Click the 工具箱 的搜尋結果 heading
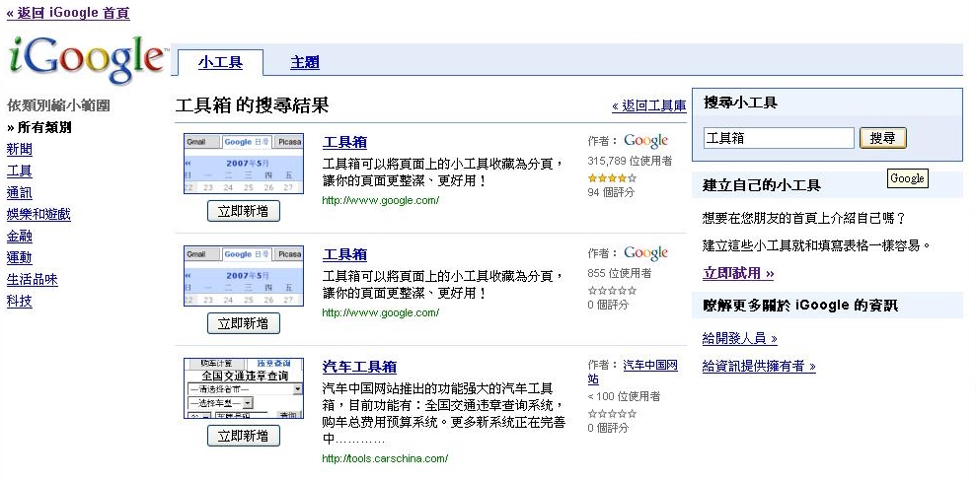Image resolution: width=976 pixels, height=481 pixels. pos(252,105)
